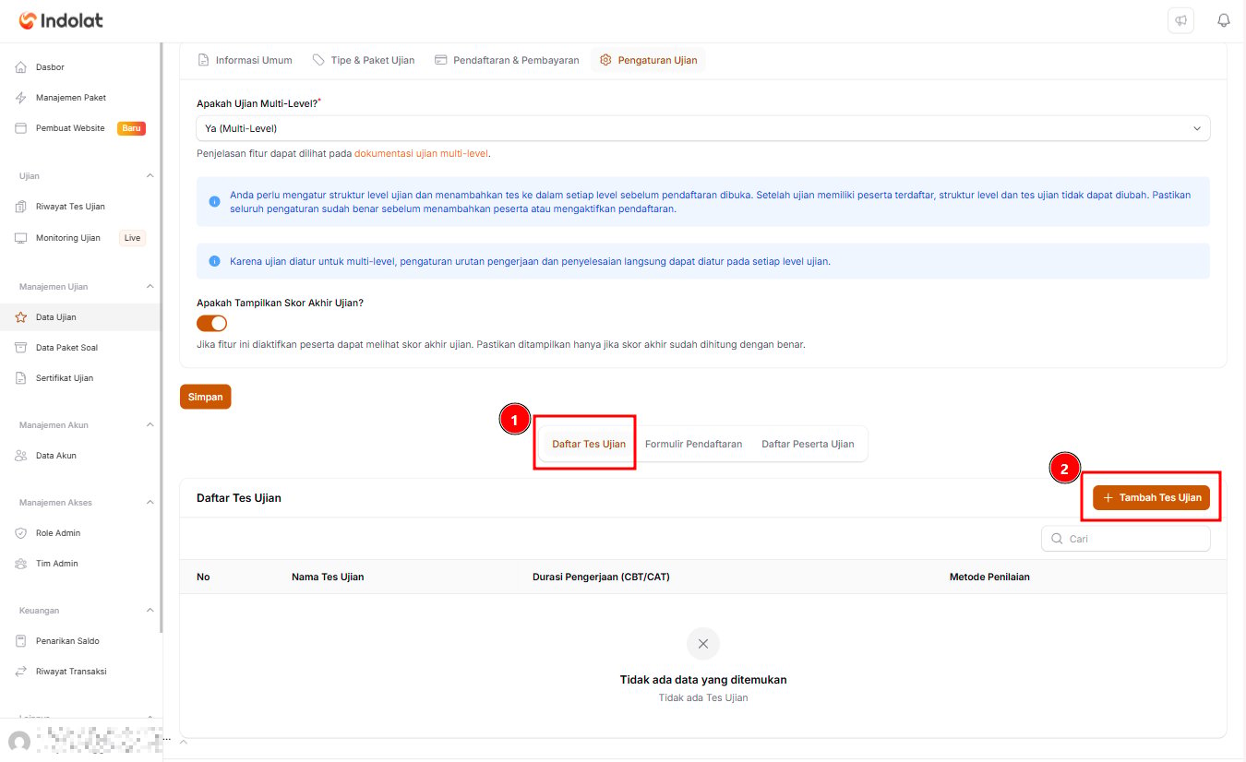1246x762 pixels.
Task: Select the Daftar Tes Ujian tab
Action: [589, 444]
